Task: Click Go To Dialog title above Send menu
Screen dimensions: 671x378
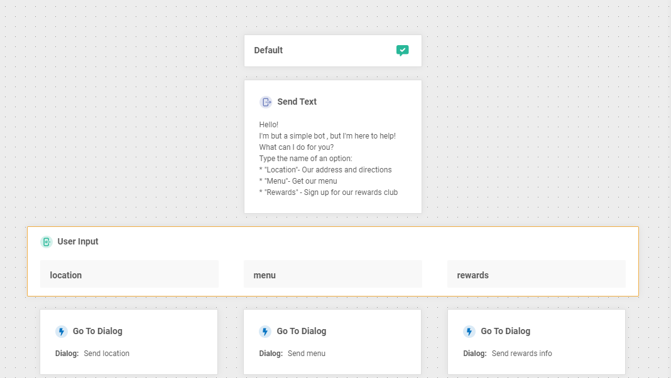Action: [x=302, y=332]
